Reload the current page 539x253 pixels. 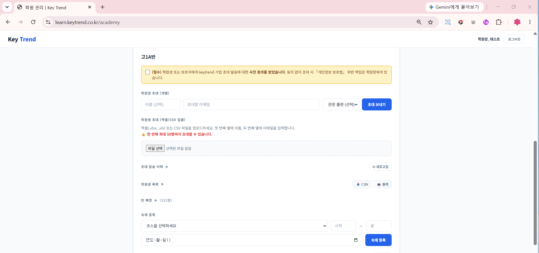click(x=33, y=22)
